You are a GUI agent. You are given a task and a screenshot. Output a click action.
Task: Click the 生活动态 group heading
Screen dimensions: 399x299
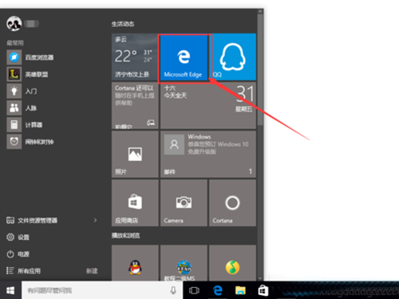click(123, 24)
